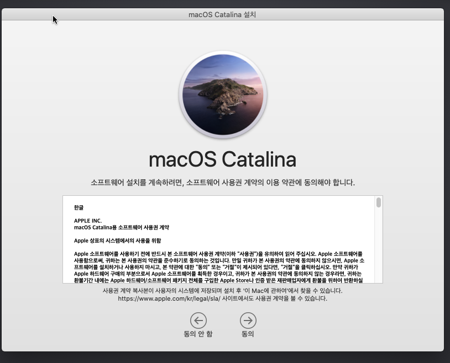
Task: Click the right arrow Agree icon
Action: [248, 321]
